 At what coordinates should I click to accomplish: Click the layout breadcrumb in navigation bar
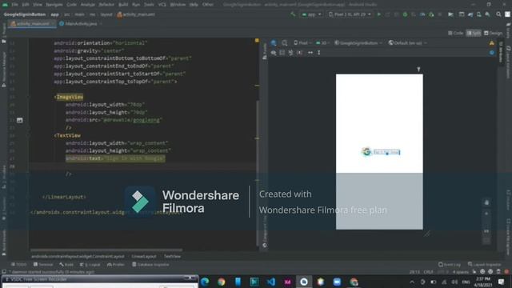pyautogui.click(x=106, y=14)
